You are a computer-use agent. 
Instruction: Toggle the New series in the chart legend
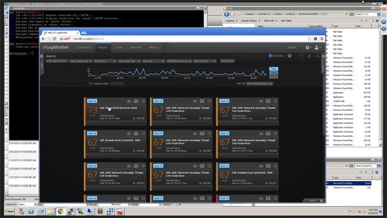point(273,69)
